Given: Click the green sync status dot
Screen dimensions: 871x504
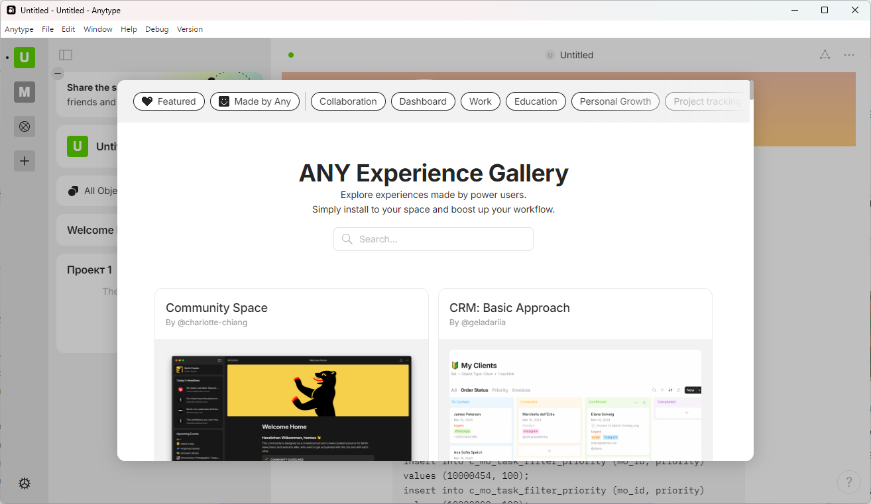Looking at the screenshot, I should [291, 55].
